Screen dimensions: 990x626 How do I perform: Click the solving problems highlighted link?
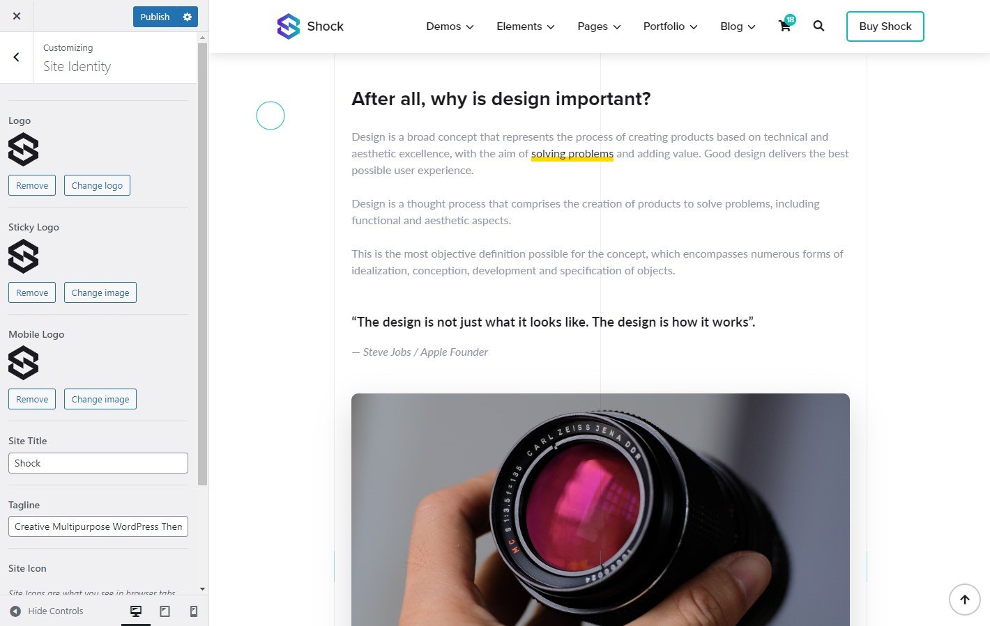[x=572, y=154]
